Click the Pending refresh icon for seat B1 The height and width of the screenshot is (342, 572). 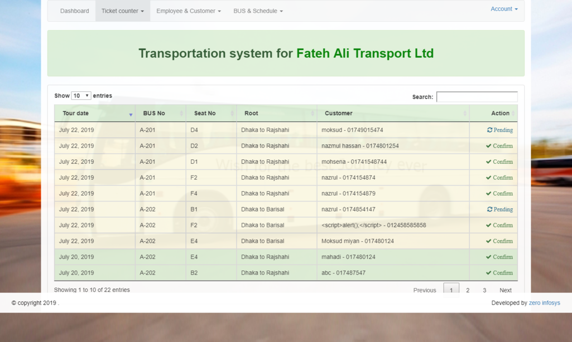[x=489, y=209]
